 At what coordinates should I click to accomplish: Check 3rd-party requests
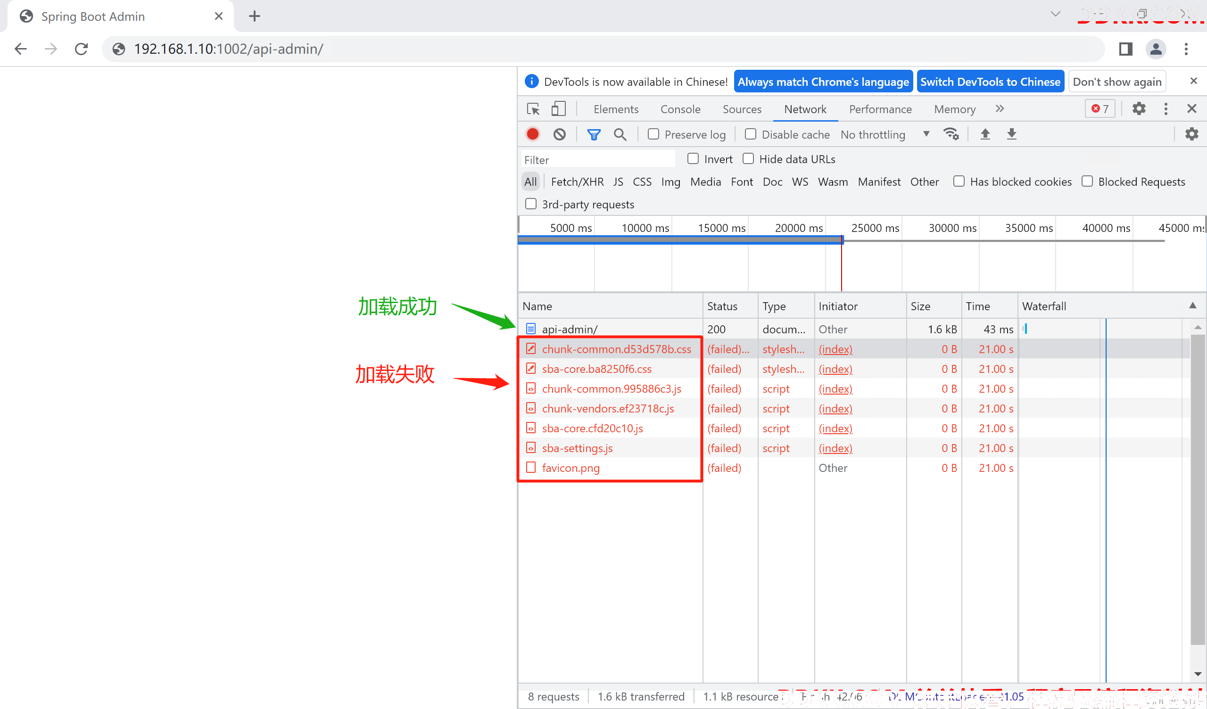[531, 204]
